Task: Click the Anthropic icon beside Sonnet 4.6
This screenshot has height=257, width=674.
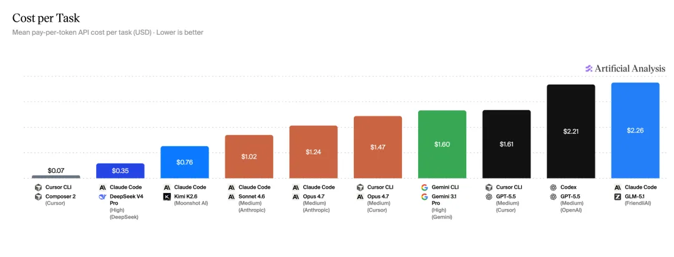Action: 232,197
